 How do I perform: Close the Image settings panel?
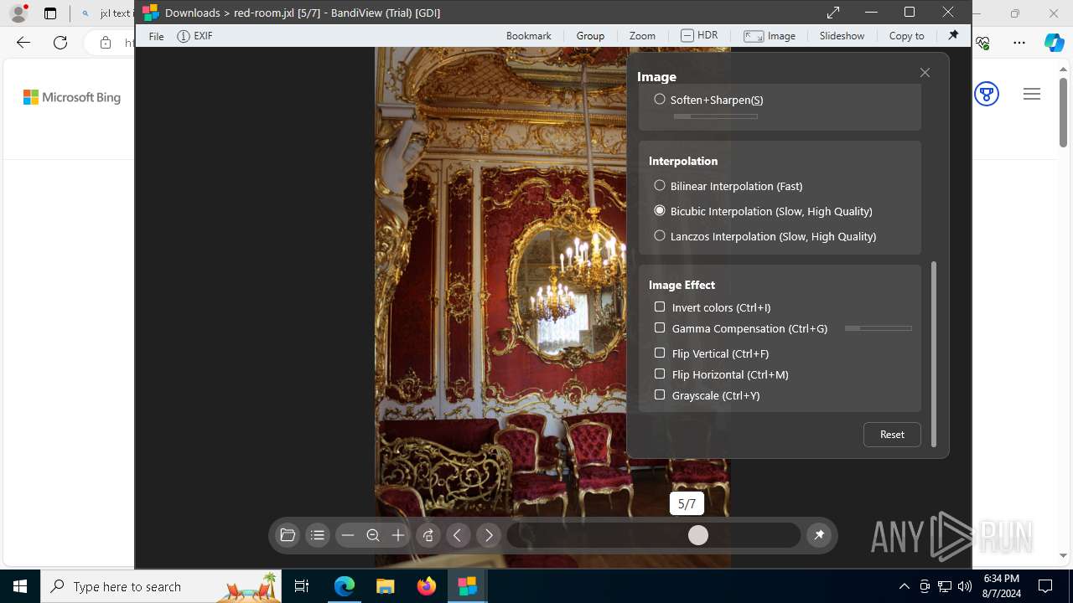tap(925, 73)
